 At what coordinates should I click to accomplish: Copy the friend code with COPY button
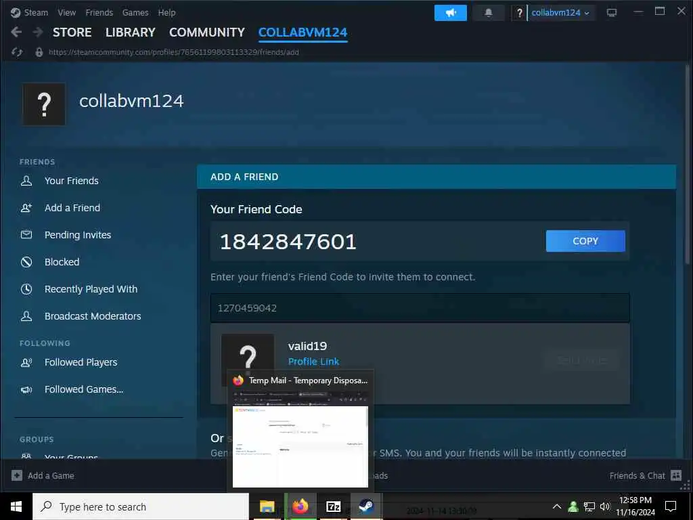(x=585, y=241)
